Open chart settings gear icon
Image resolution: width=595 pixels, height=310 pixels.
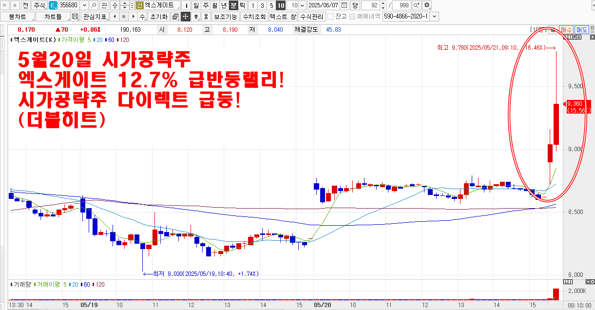[427, 5]
